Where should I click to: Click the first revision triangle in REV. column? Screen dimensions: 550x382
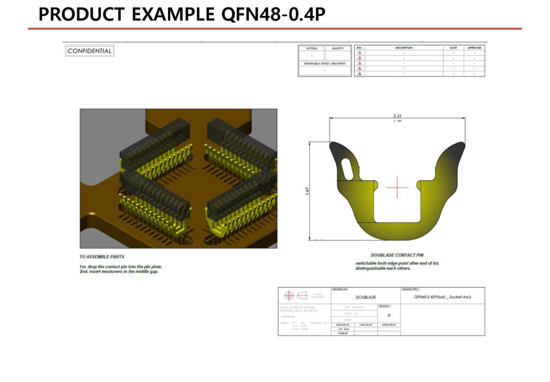(359, 53)
